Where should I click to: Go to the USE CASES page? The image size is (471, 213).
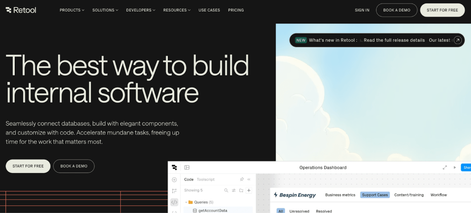point(209,10)
